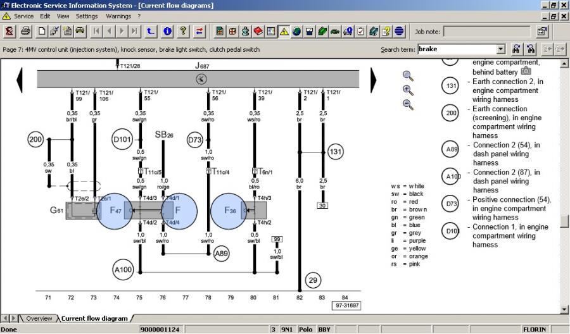Image resolution: width=570 pixels, height=334 pixels.
Task: Switch to the Overview tab
Action: point(39,318)
